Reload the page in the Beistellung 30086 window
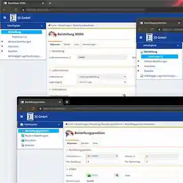This screenshot has height=183, width=183. (x=16, y=10)
